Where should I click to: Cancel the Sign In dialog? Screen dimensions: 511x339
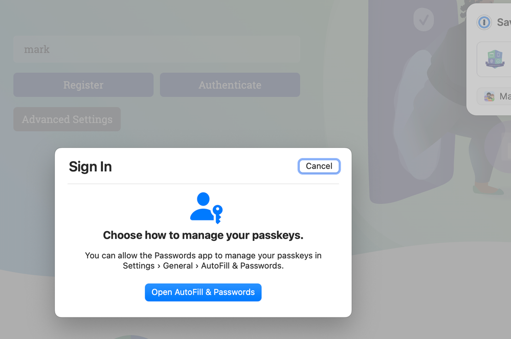(319, 166)
